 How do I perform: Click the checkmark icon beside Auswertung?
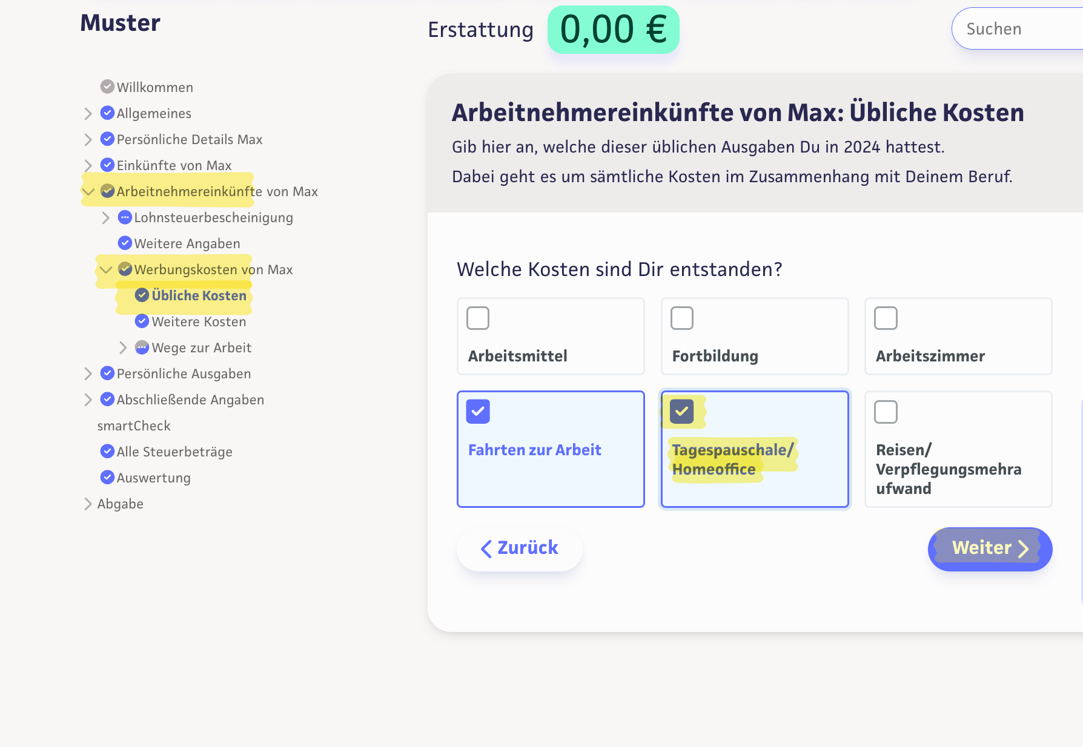coord(107,478)
